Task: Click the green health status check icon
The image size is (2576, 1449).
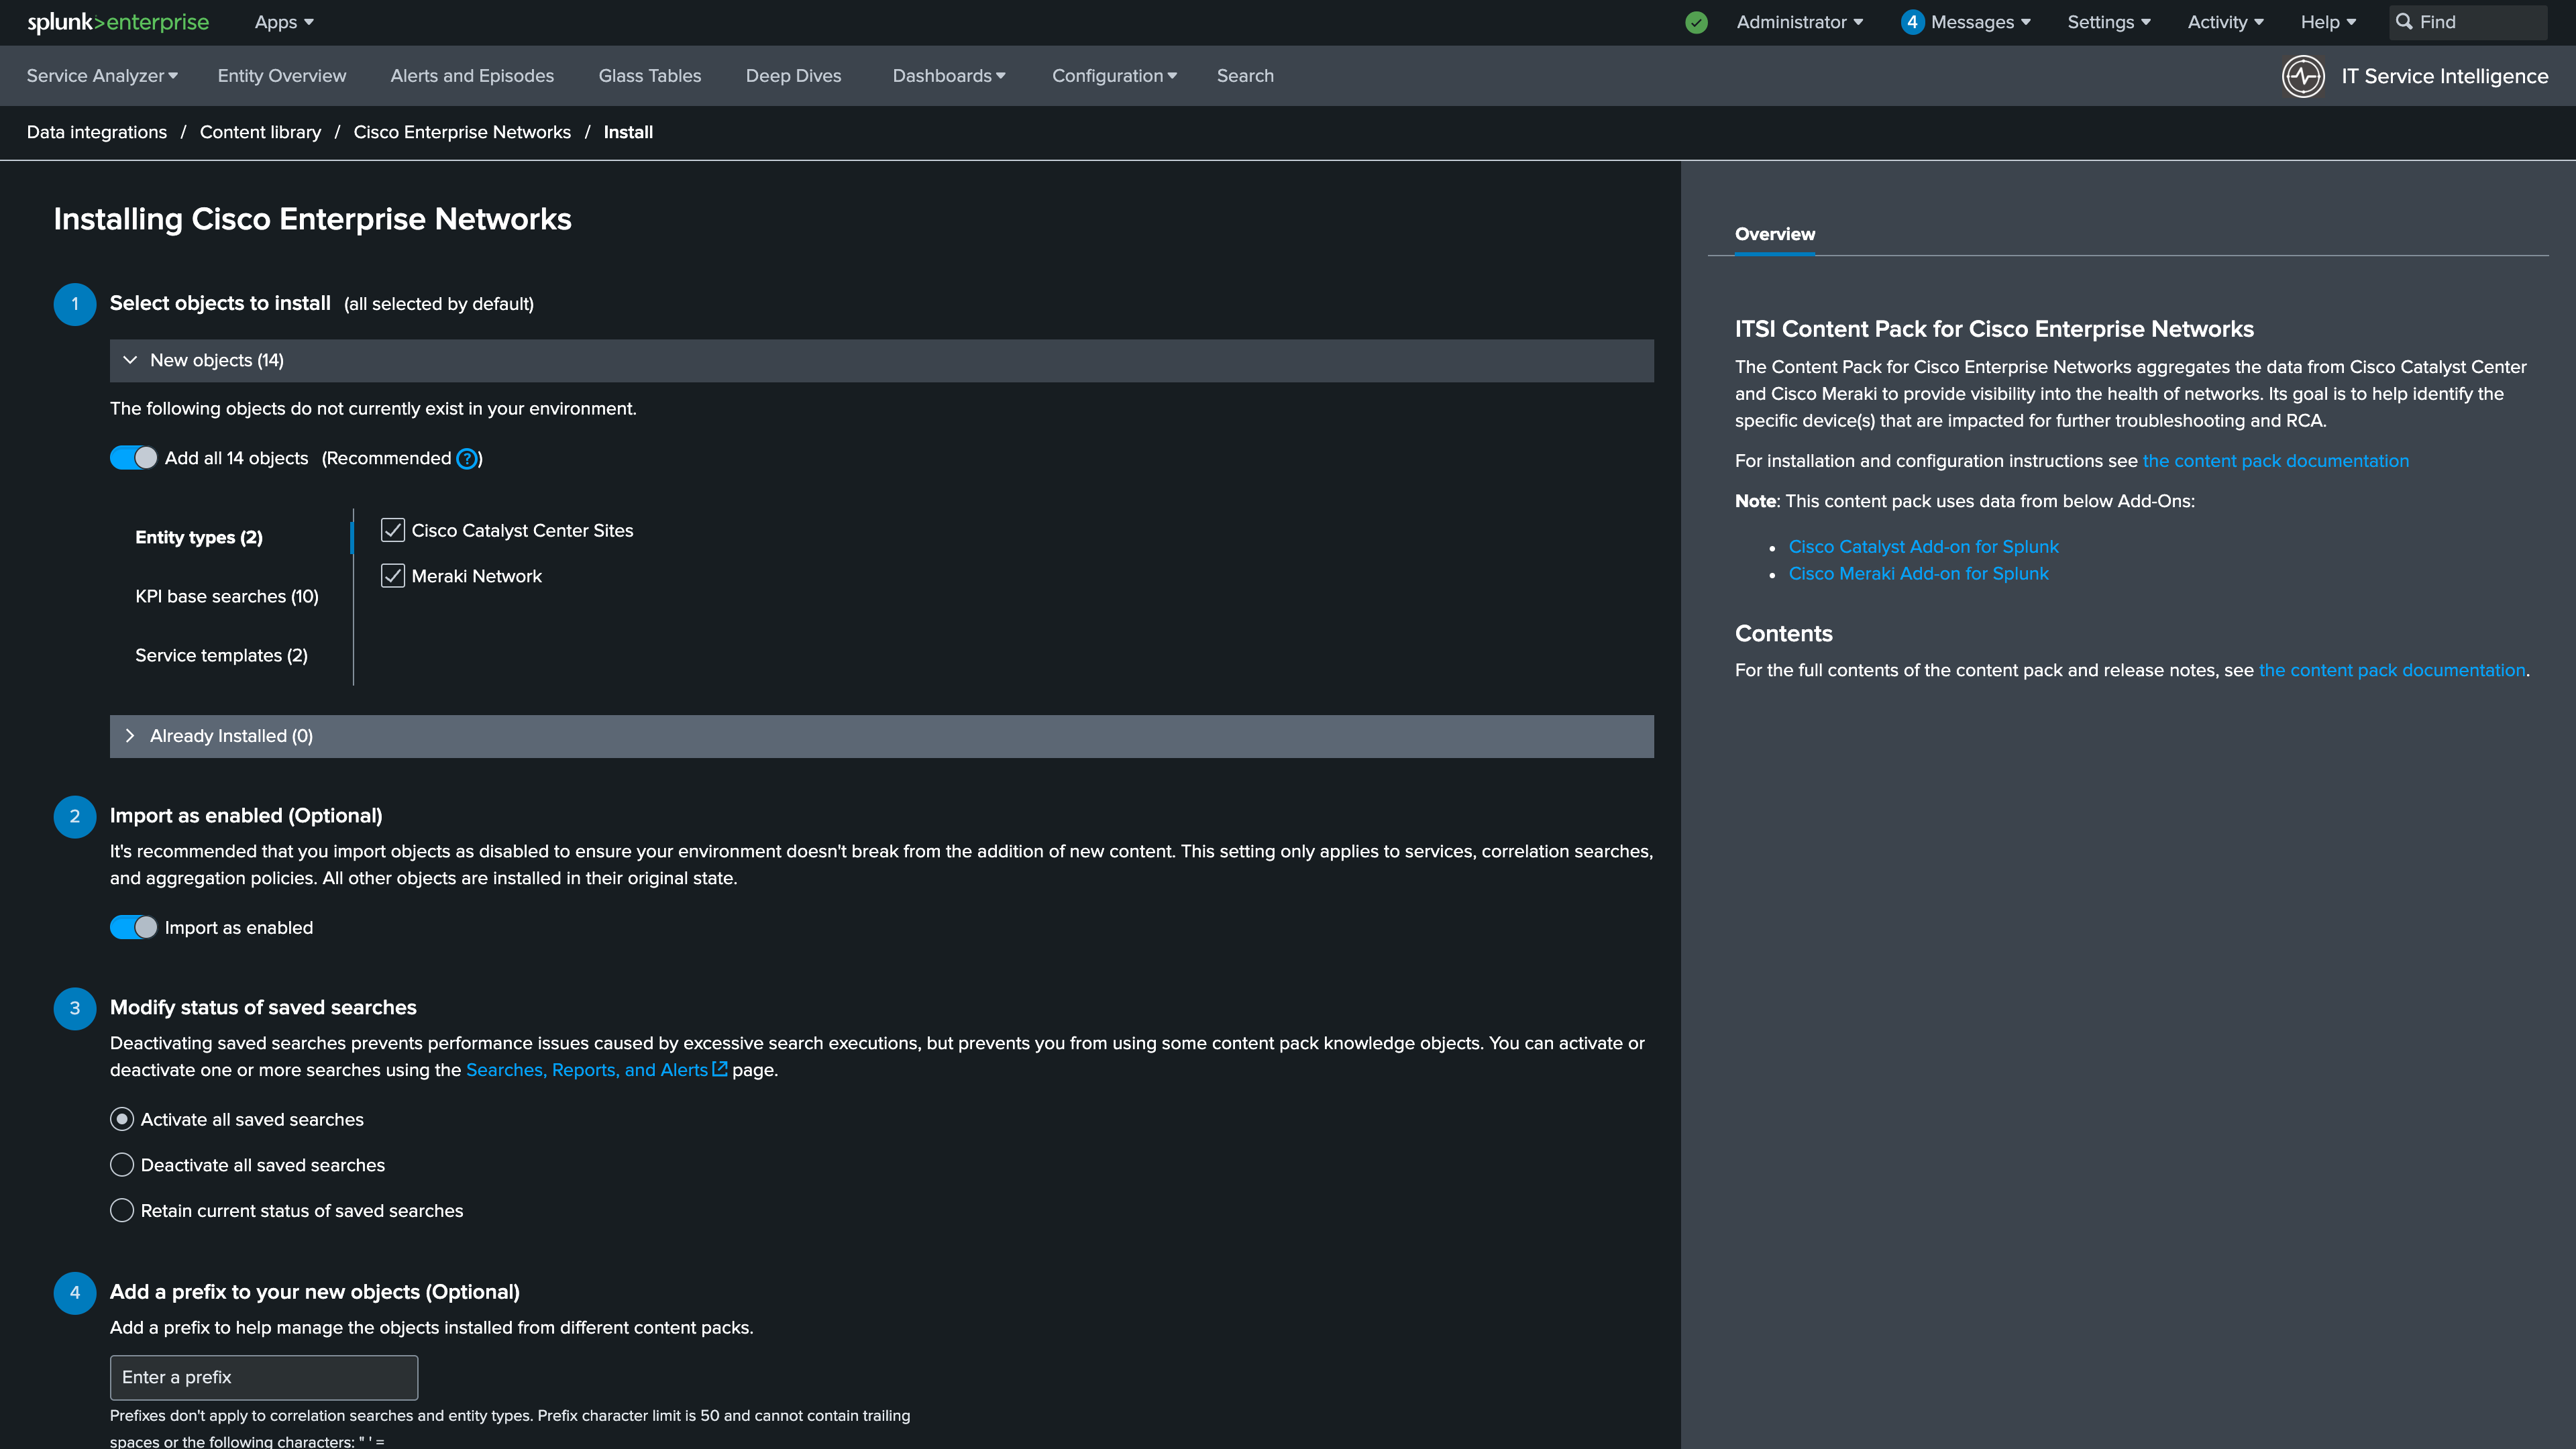Action: (1696, 22)
